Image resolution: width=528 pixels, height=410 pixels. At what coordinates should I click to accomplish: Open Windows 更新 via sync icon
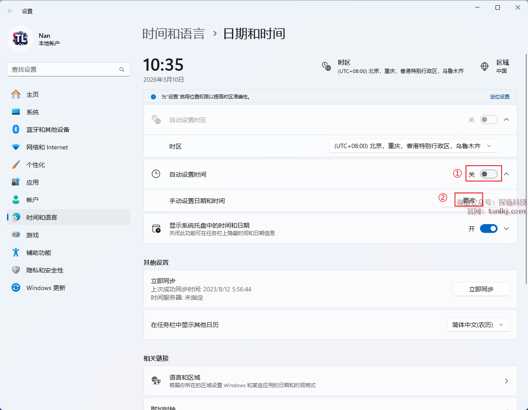[x=16, y=288]
